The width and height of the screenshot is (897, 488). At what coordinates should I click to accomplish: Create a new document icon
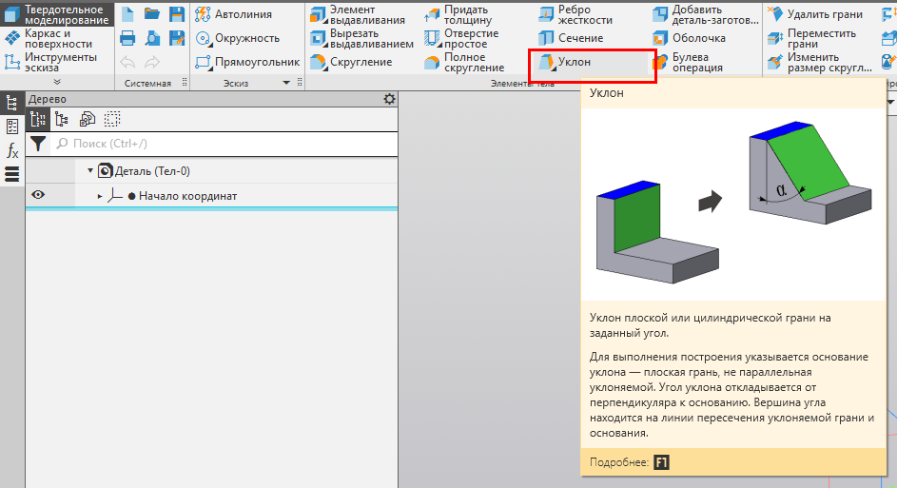coord(127,14)
